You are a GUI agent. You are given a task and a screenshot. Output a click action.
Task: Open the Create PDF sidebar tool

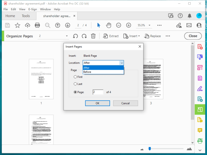[200, 47]
